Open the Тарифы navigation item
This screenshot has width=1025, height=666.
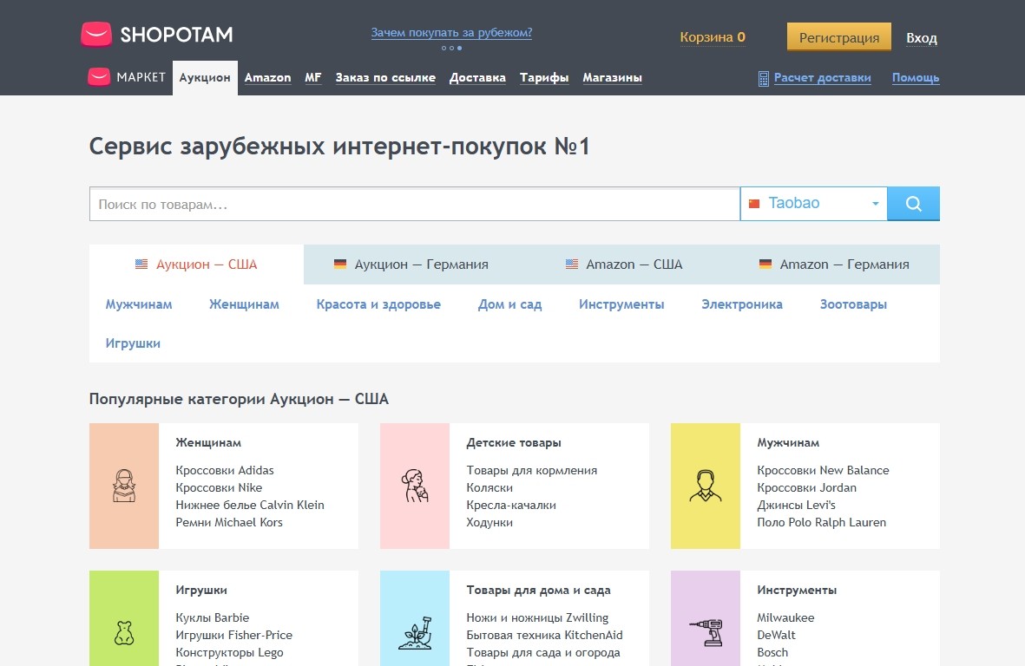coord(544,78)
